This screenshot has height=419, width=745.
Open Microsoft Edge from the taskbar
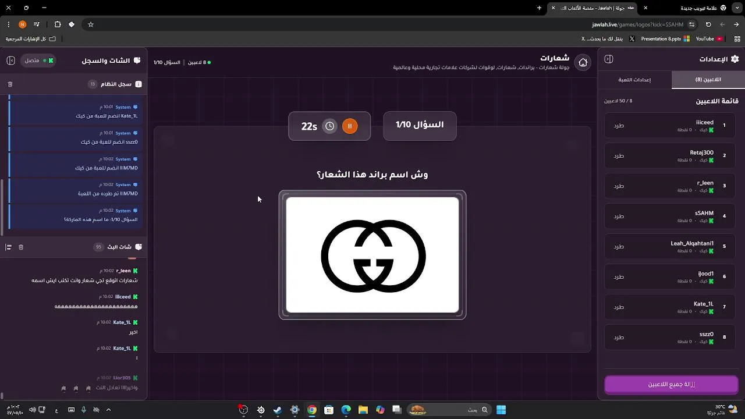coord(346,410)
